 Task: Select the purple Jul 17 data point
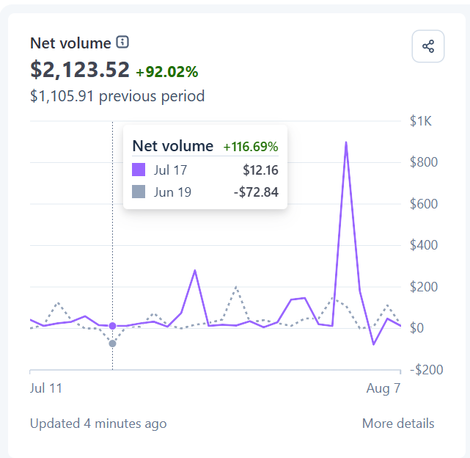click(112, 326)
